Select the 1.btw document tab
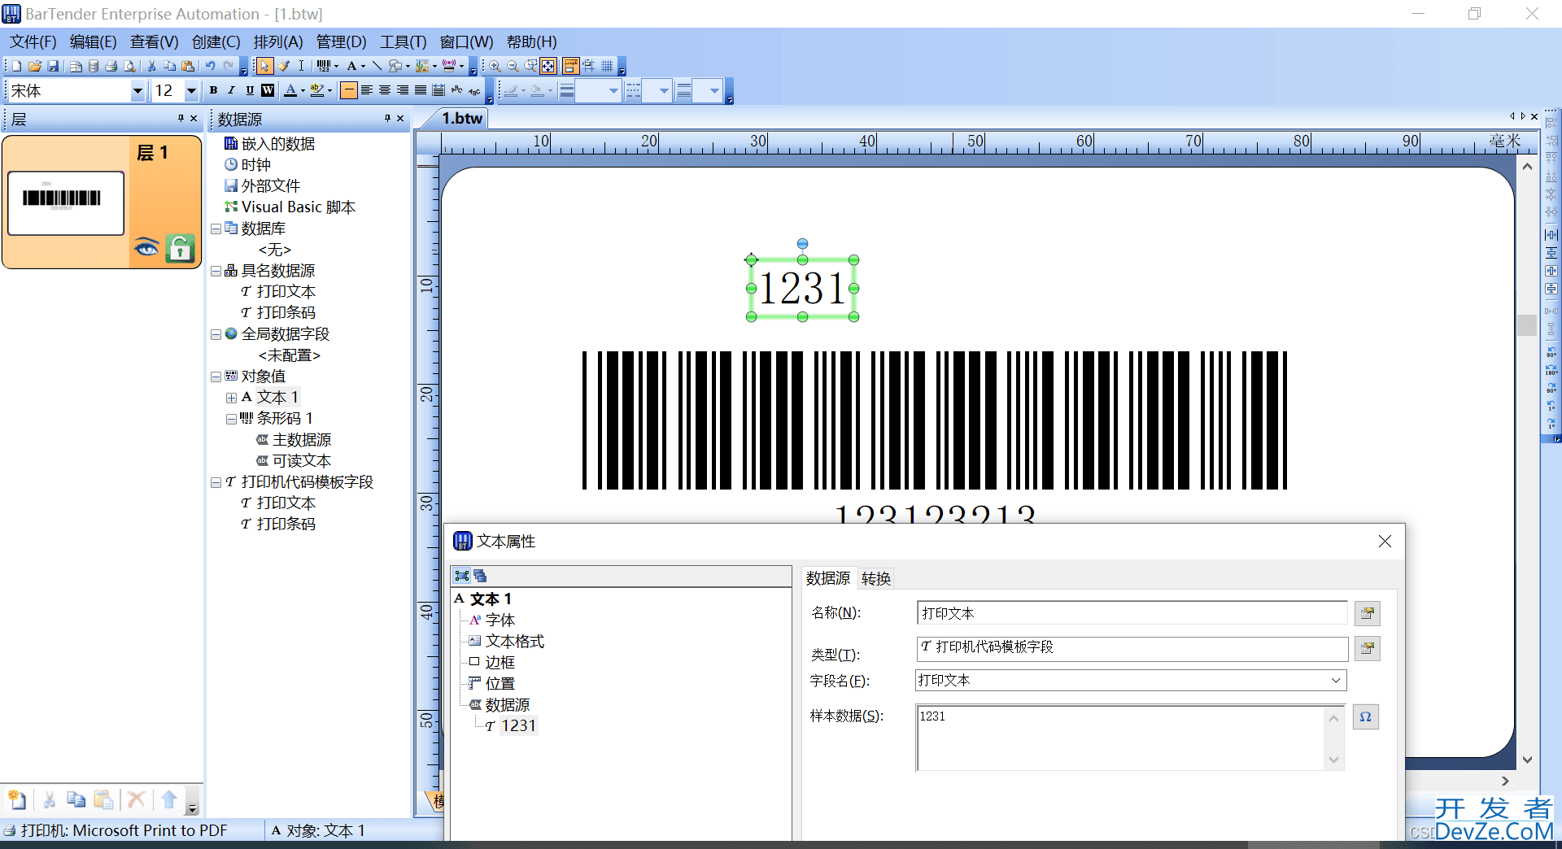The width and height of the screenshot is (1562, 849). (462, 118)
